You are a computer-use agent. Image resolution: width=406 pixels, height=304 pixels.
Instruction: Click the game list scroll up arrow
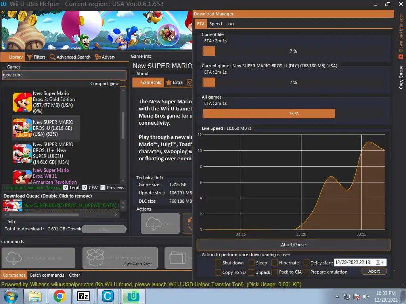[123, 91]
